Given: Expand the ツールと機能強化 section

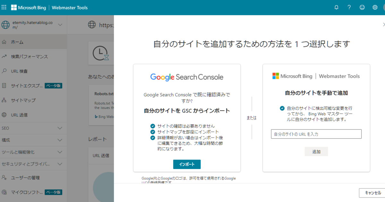Looking at the screenshot, I should point(33,152).
